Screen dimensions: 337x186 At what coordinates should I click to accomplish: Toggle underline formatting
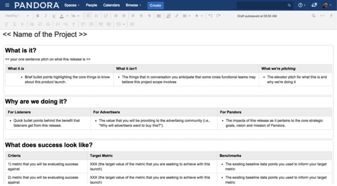pyautogui.click(x=53, y=16)
